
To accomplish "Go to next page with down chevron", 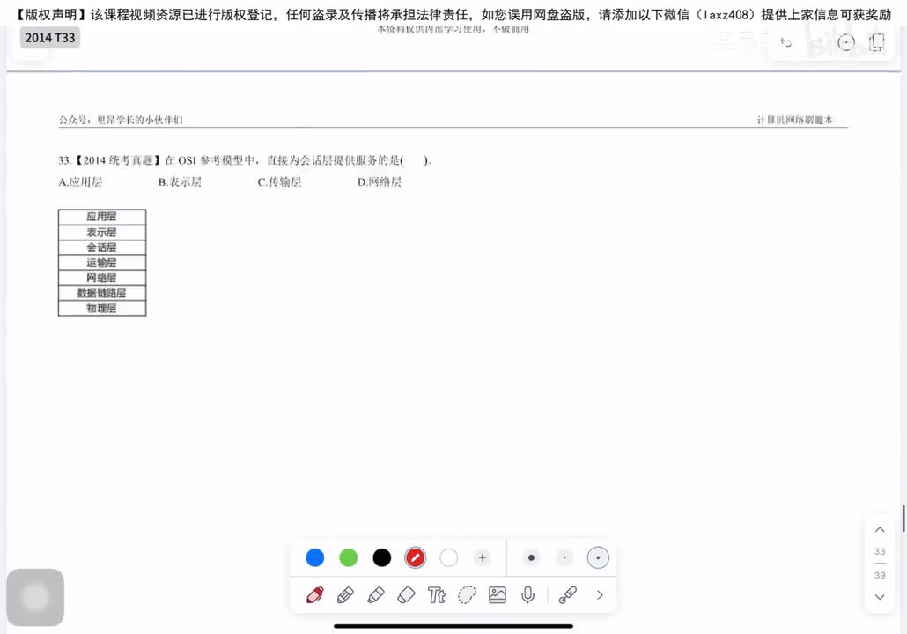I will click(x=880, y=597).
